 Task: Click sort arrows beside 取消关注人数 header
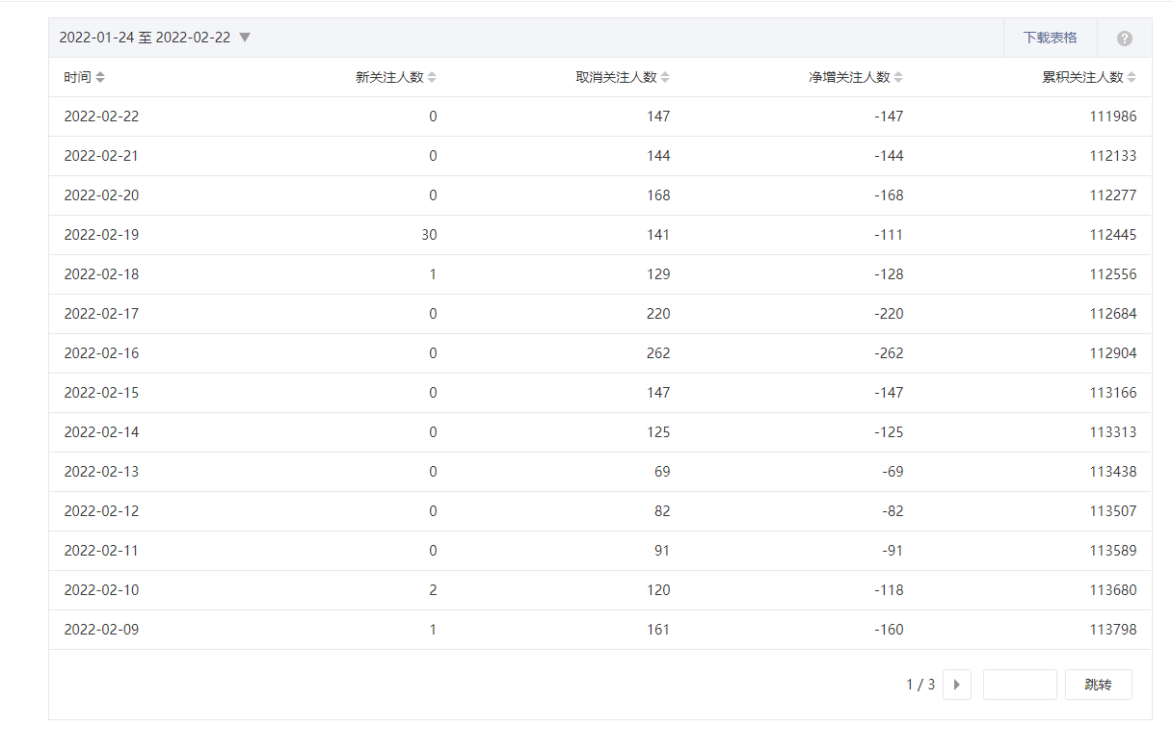coord(665,77)
